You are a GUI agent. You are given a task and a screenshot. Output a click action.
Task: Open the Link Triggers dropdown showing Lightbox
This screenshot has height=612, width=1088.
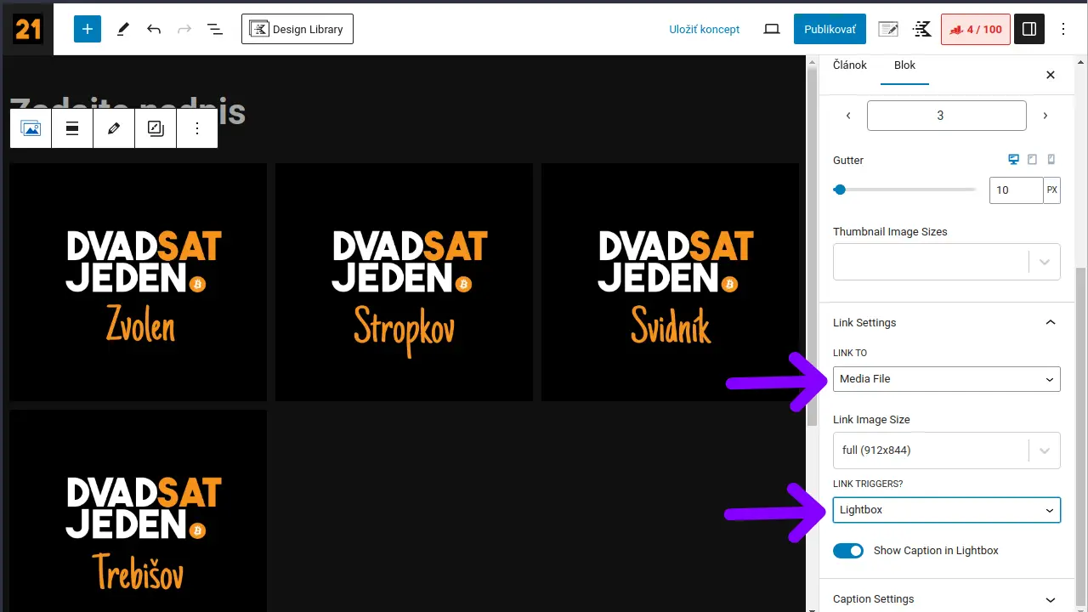point(947,510)
